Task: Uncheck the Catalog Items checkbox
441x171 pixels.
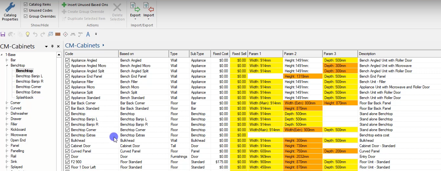Action: 26,4
